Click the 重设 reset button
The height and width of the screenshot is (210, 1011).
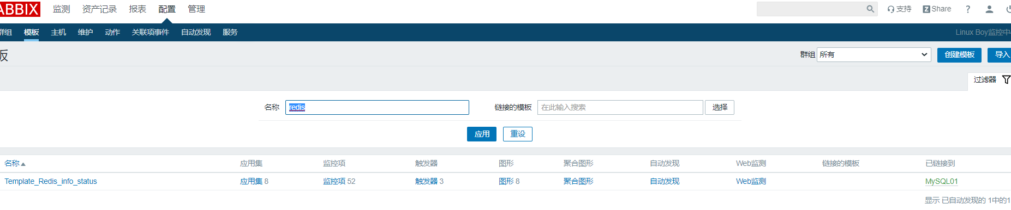pyautogui.click(x=518, y=134)
